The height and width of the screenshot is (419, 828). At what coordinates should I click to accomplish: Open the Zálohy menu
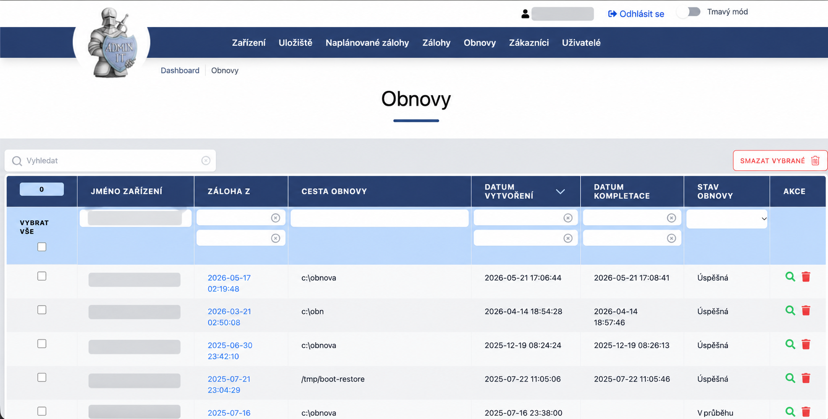[x=436, y=43]
